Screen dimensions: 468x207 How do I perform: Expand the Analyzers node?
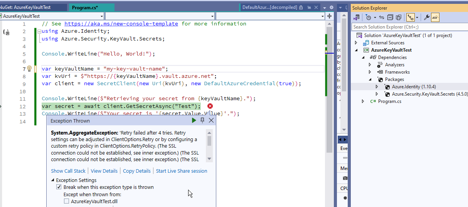(370, 65)
